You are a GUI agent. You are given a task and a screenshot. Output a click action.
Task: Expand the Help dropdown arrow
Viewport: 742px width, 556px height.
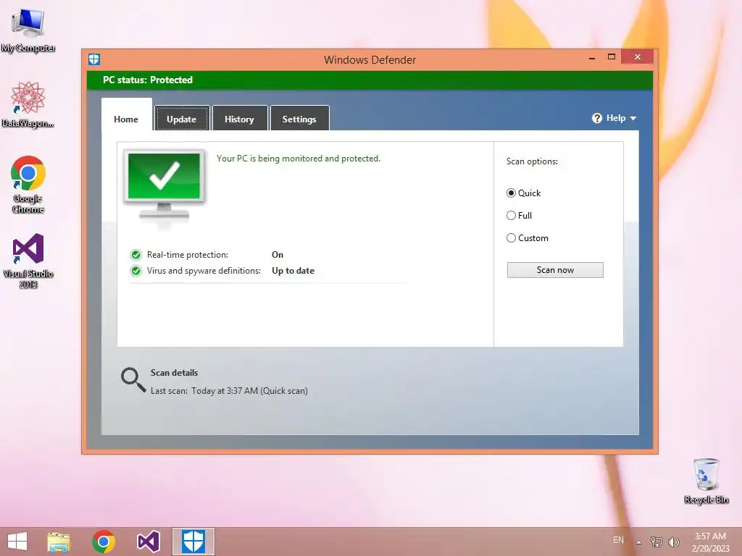(633, 118)
